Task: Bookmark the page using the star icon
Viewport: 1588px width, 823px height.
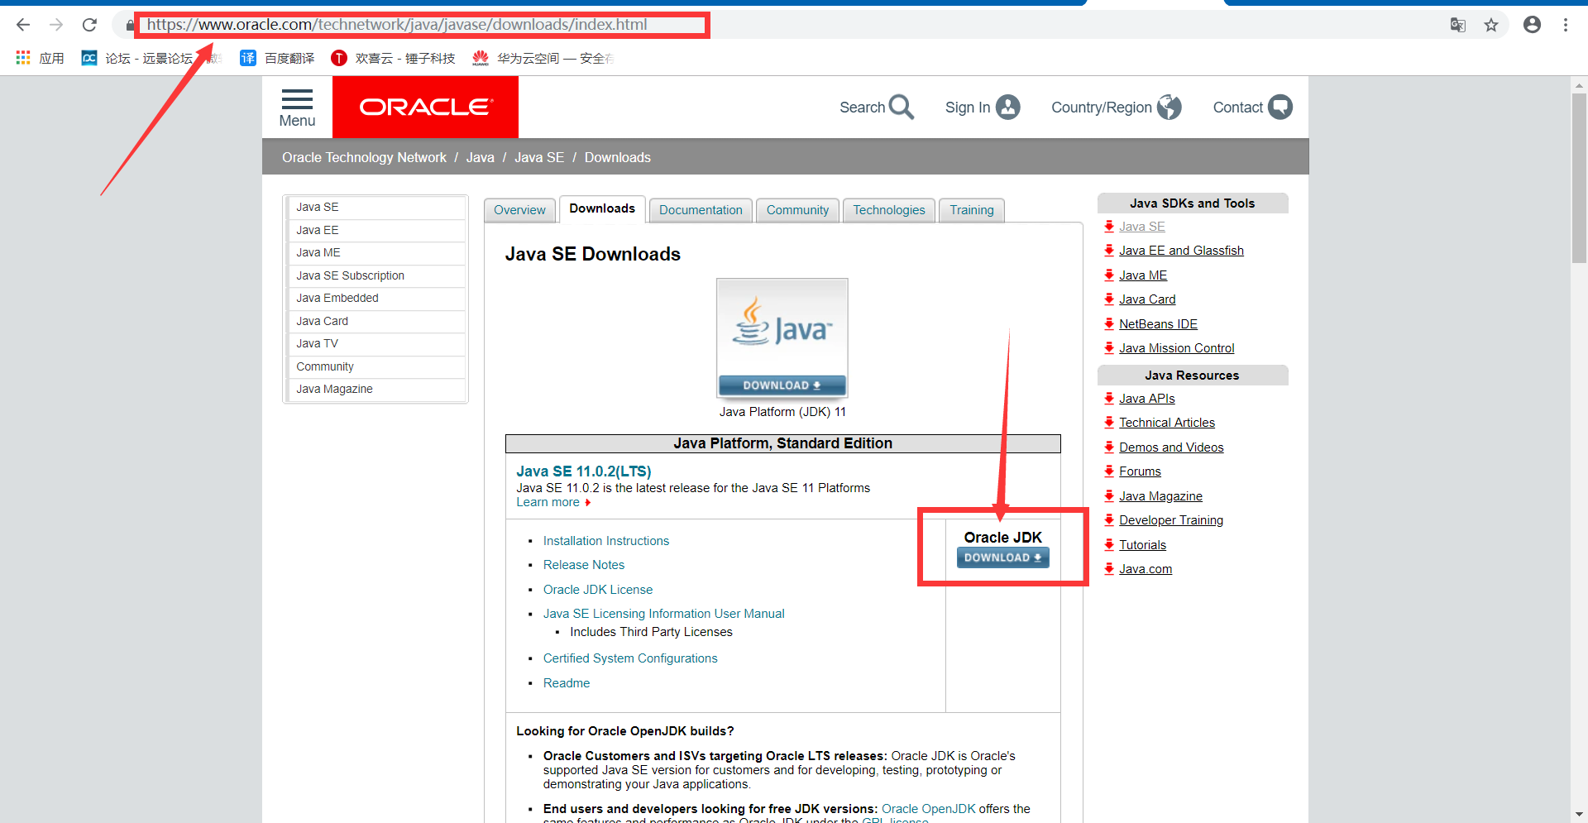Action: click(x=1491, y=25)
